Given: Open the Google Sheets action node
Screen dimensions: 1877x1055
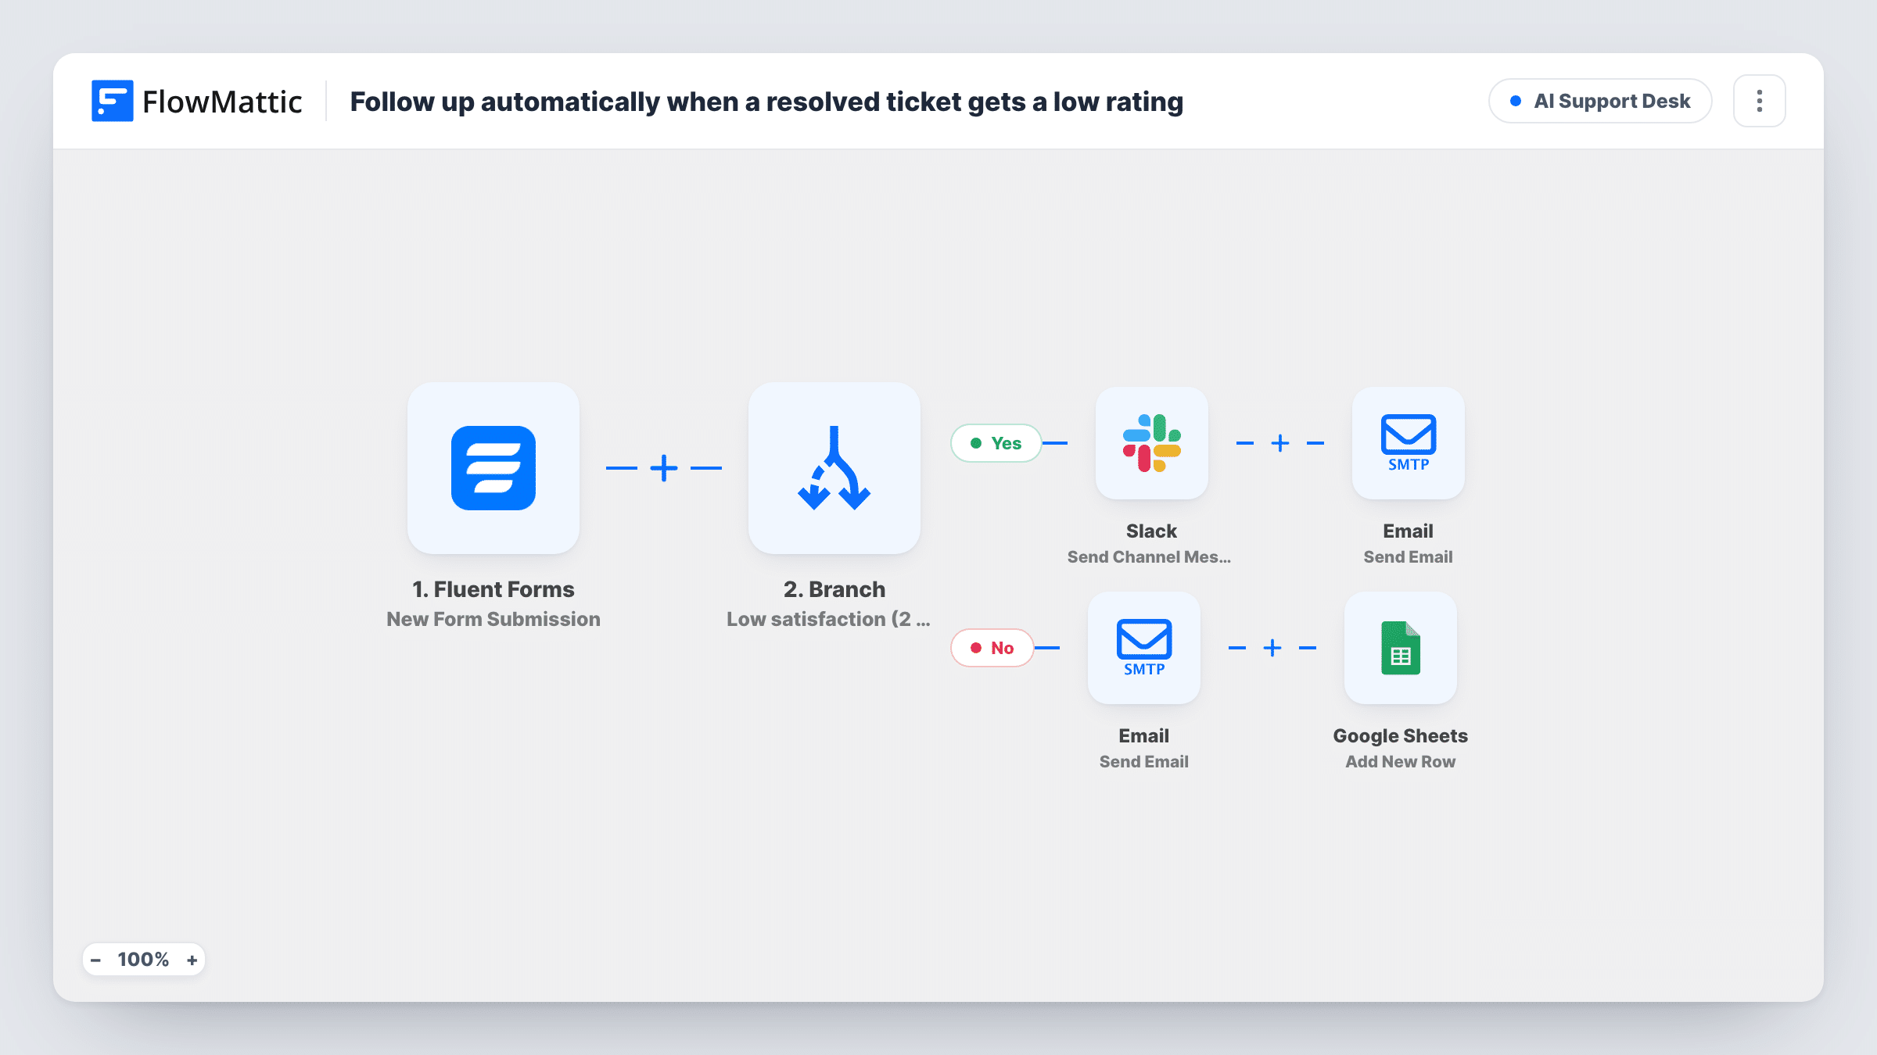Looking at the screenshot, I should 1401,648.
